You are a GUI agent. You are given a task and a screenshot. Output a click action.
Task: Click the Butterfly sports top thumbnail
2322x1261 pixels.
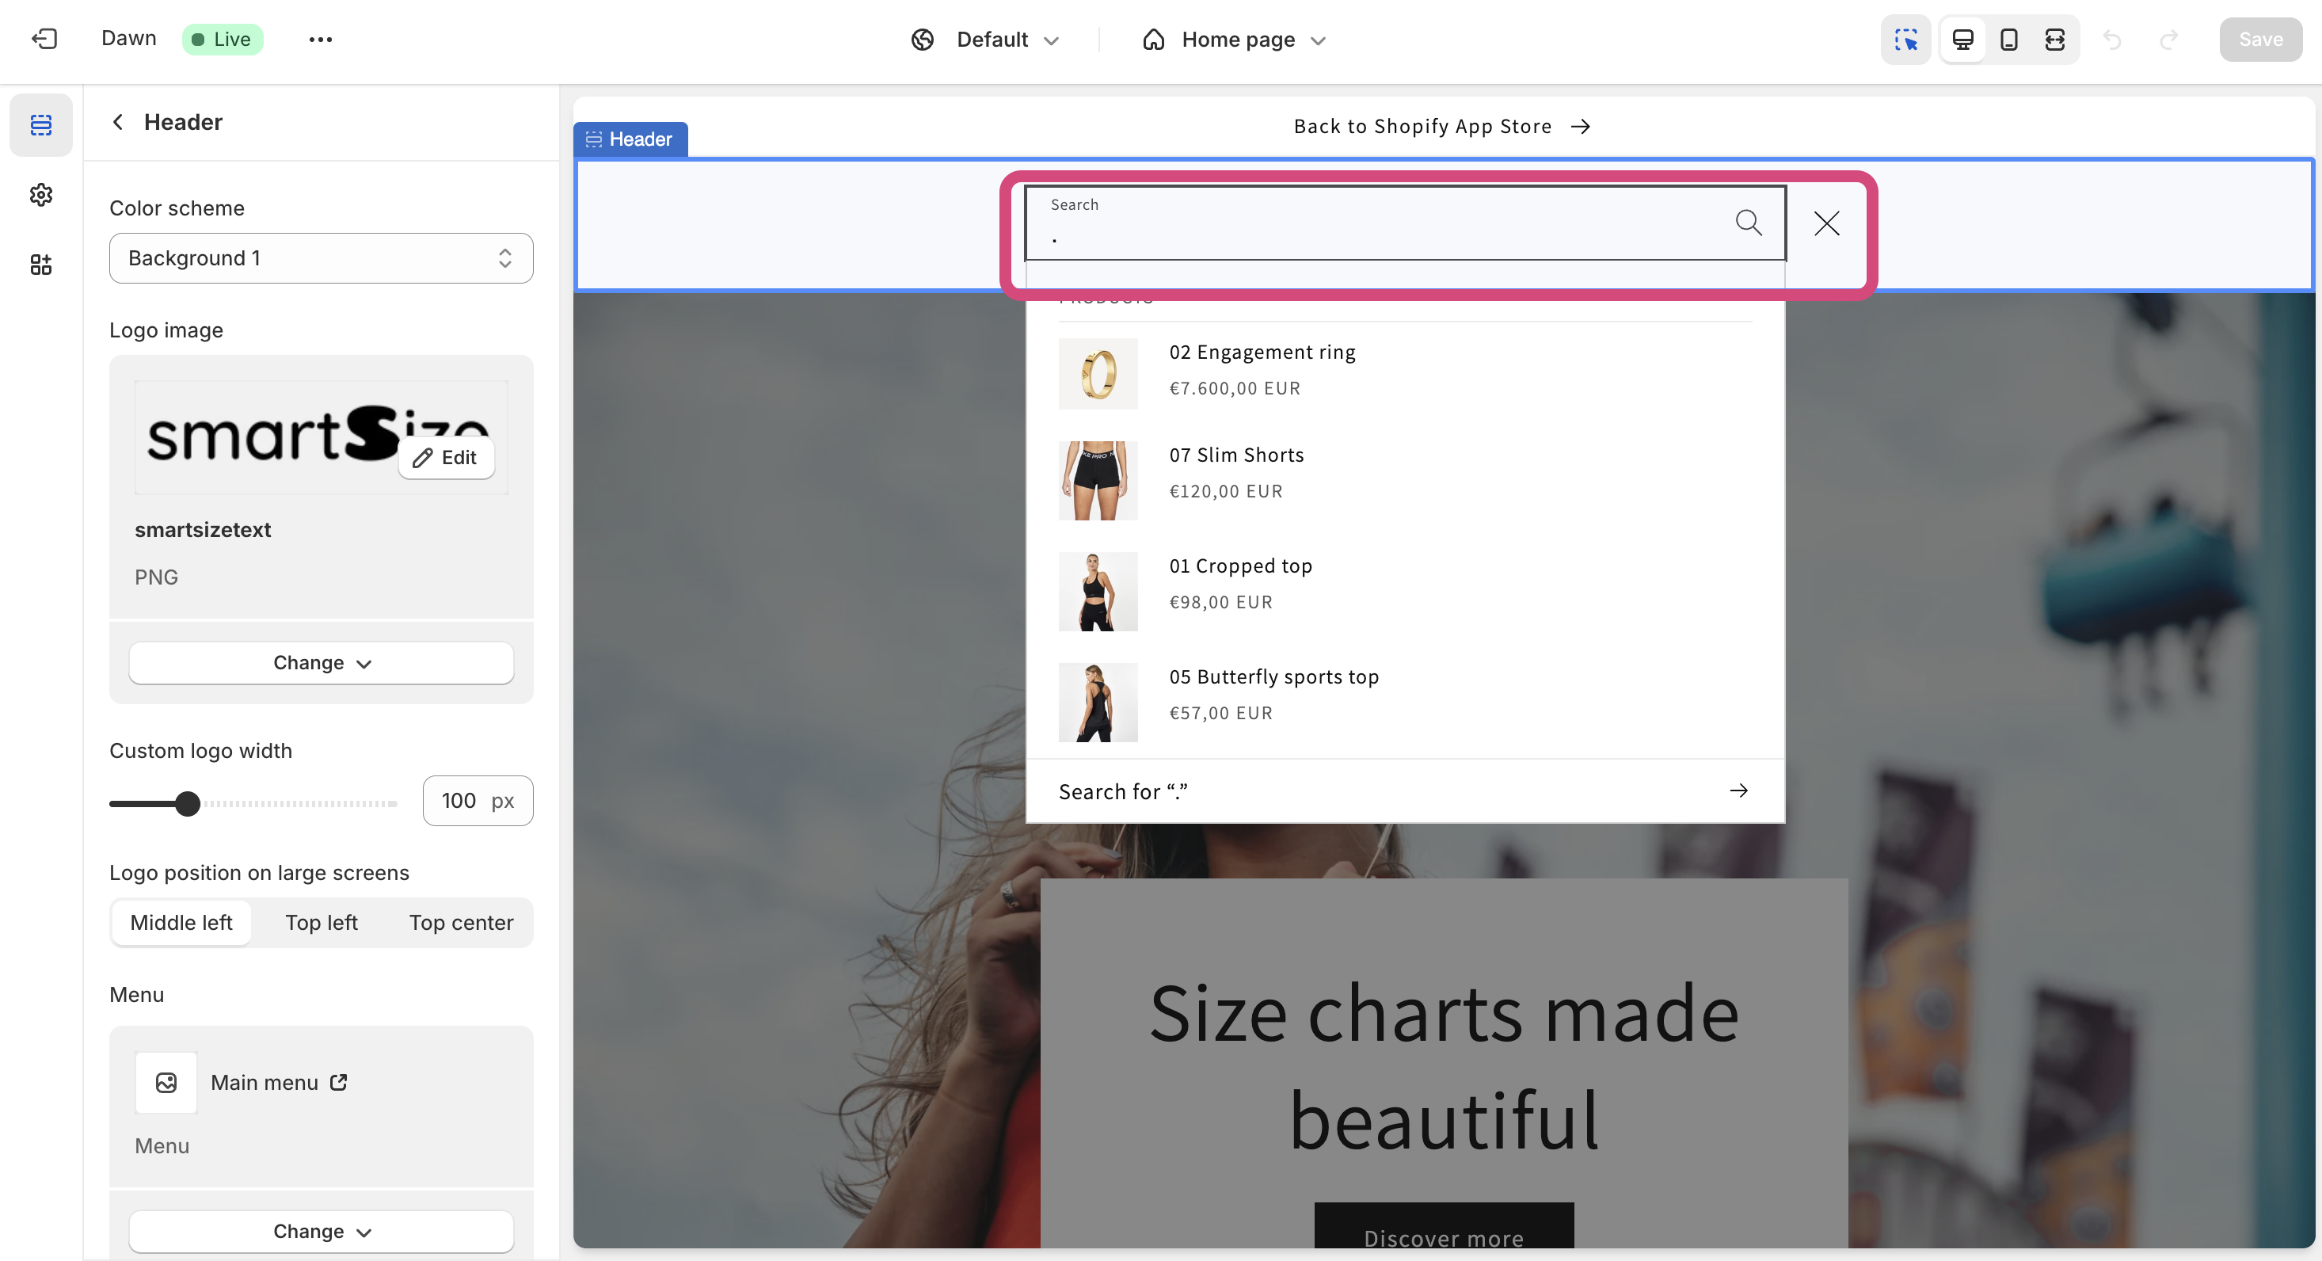(x=1098, y=702)
